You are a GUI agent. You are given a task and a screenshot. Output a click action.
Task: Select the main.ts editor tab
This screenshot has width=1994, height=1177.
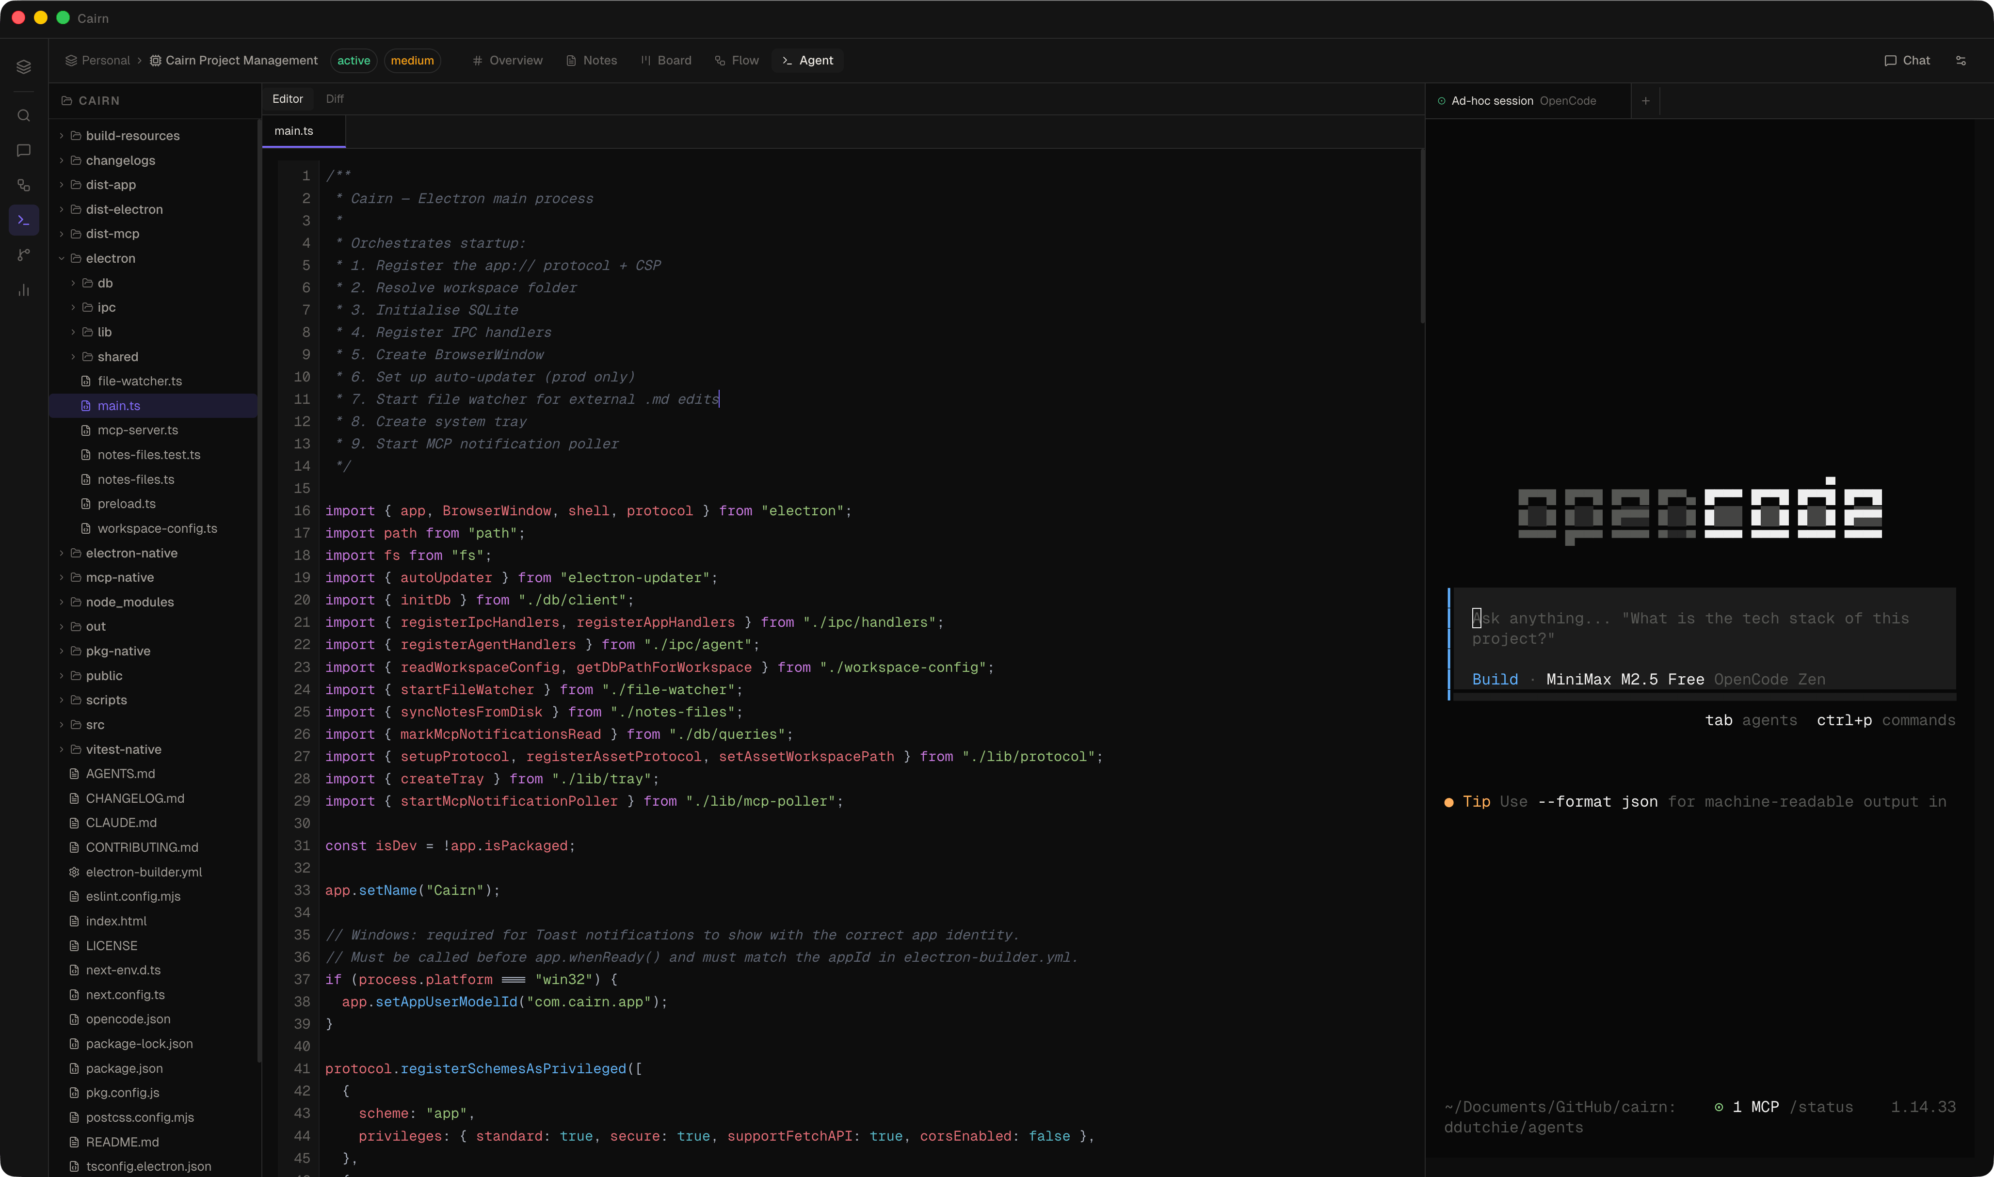coord(303,131)
